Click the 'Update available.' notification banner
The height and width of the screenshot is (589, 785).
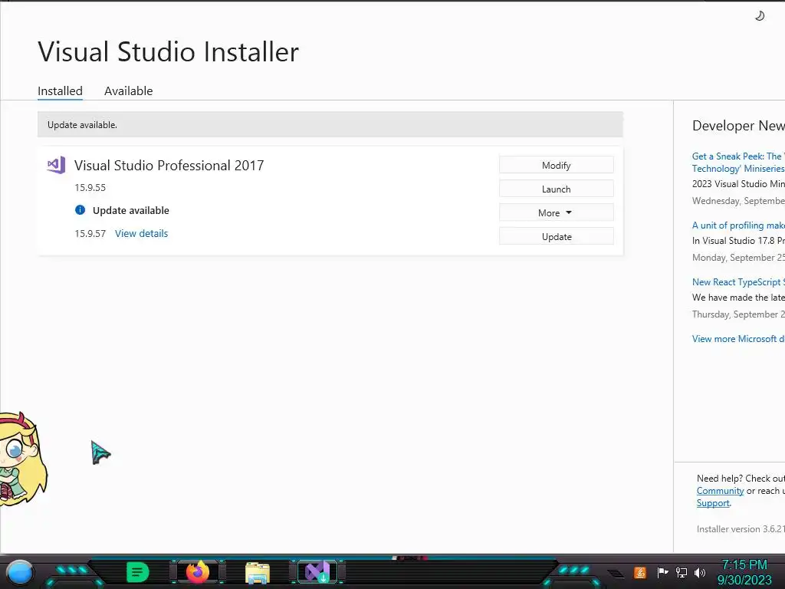pos(330,125)
